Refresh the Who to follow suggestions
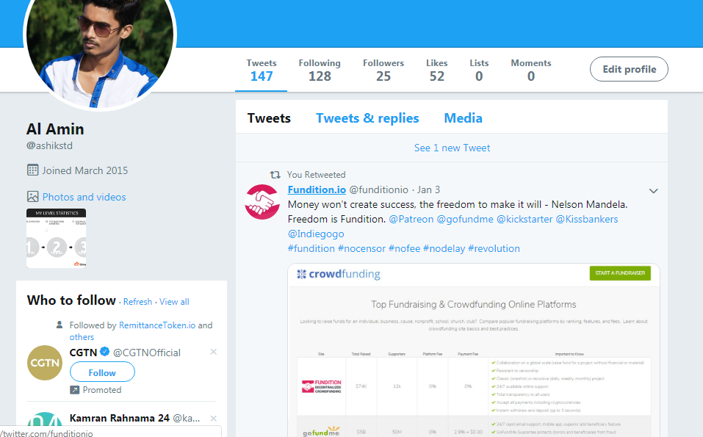 point(137,302)
